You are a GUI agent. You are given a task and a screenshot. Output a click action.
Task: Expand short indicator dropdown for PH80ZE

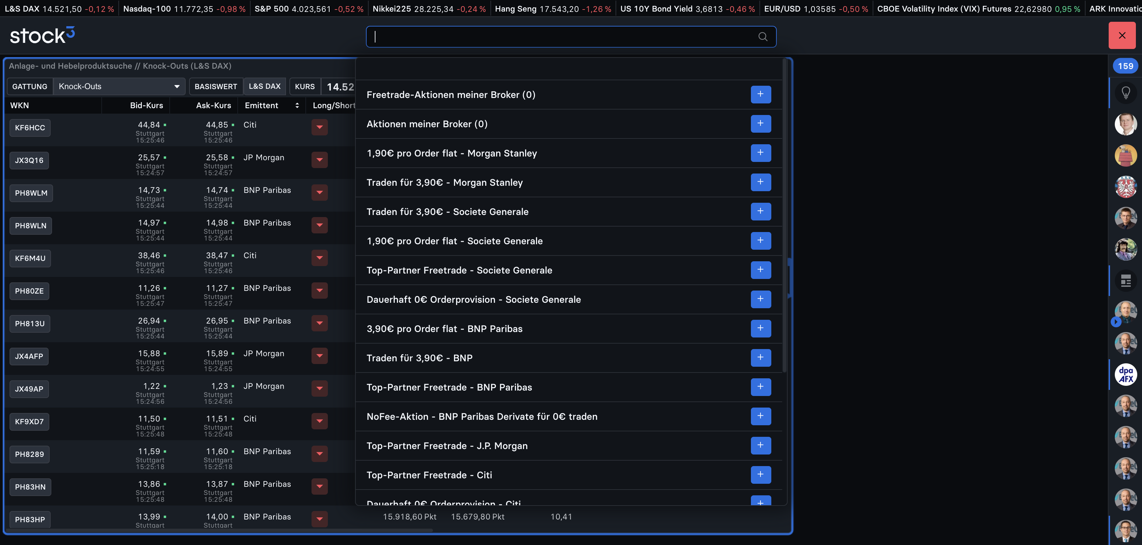(x=319, y=291)
